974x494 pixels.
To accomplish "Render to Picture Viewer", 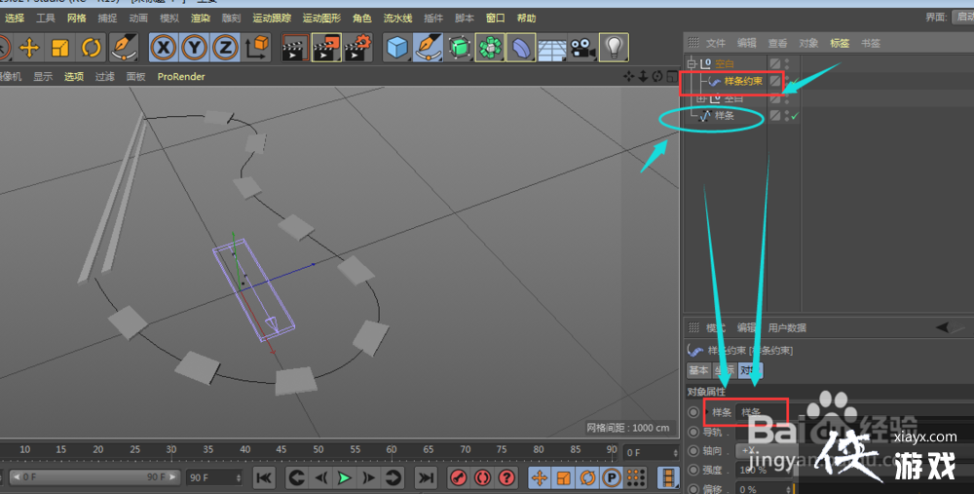I will click(x=326, y=47).
